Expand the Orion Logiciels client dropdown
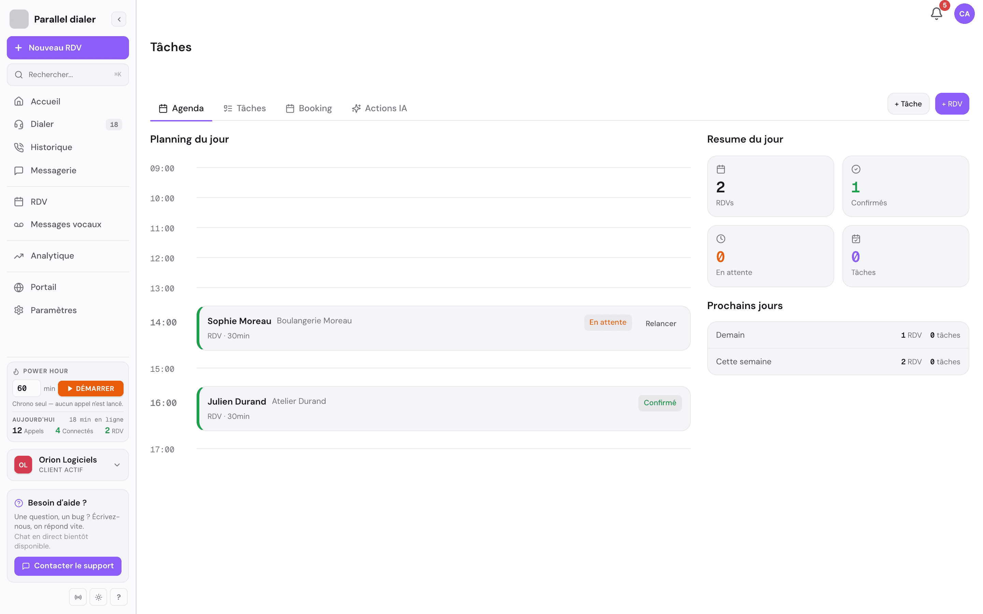 pos(68,465)
